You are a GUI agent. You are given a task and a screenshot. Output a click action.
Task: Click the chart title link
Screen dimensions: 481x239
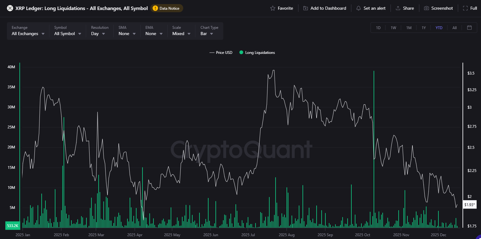pos(81,8)
